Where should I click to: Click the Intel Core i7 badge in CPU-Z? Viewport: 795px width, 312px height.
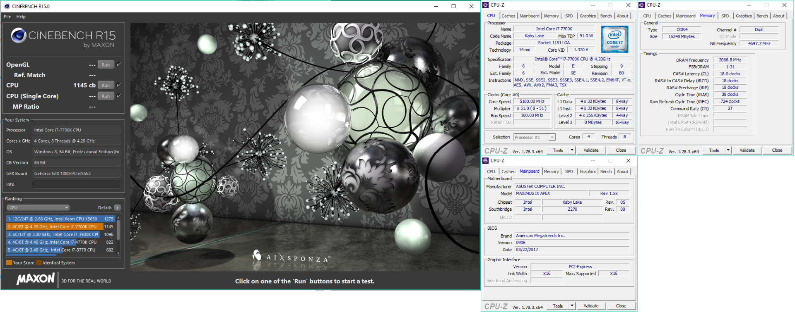coord(615,39)
